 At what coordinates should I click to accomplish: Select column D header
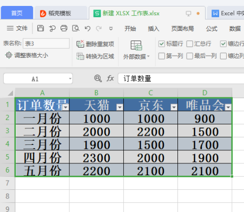pyautogui.click(x=205, y=93)
